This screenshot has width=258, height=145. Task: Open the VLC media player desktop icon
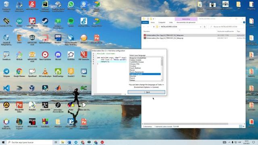click(x=45, y=72)
